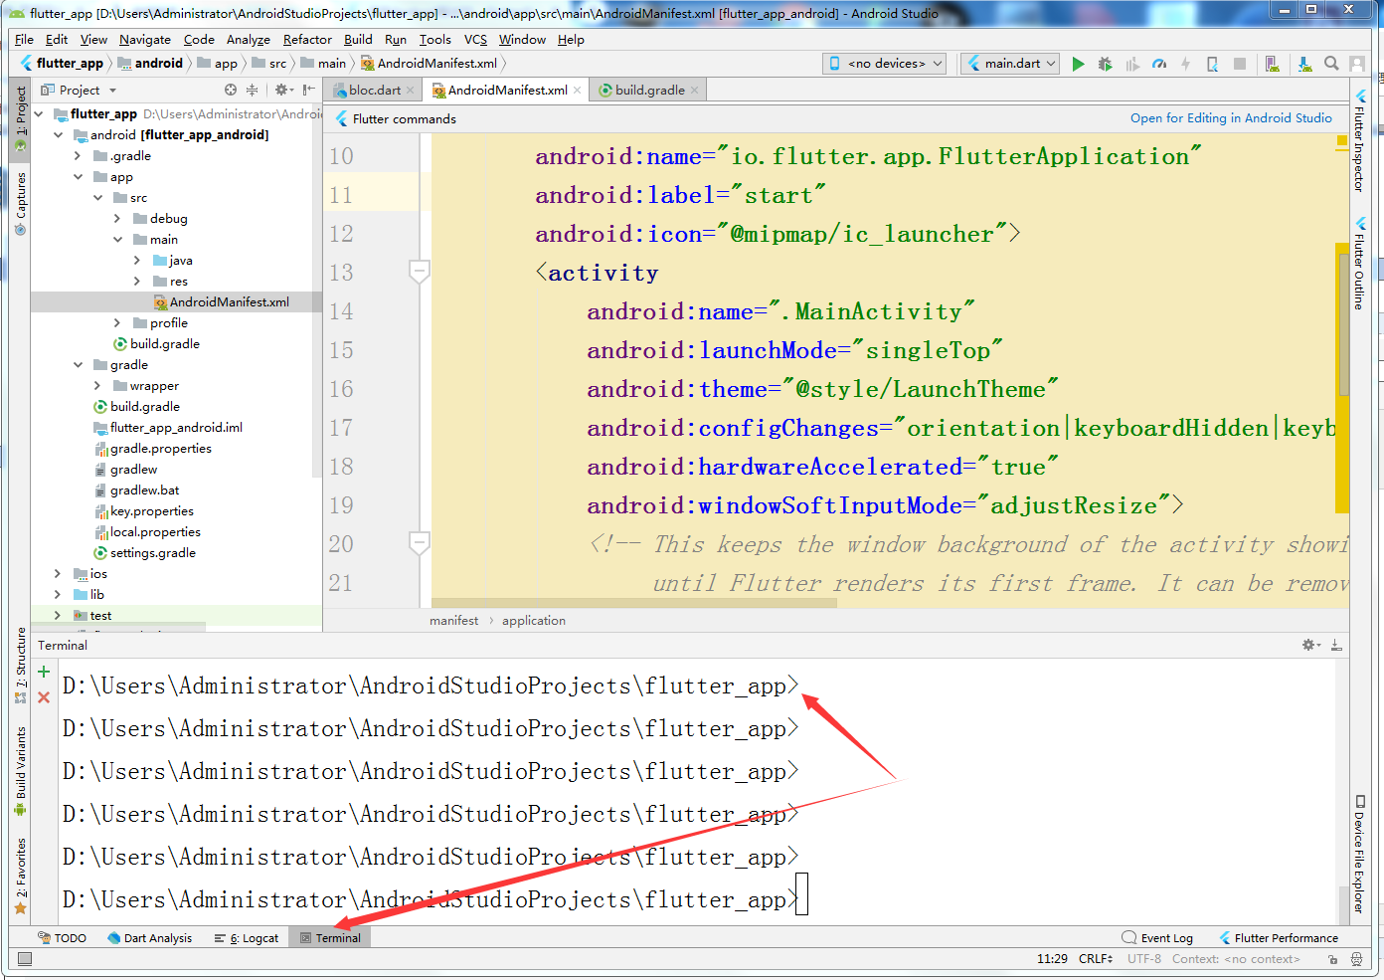Close the build.gradle editor tab
The height and width of the screenshot is (980, 1384).
tap(694, 90)
